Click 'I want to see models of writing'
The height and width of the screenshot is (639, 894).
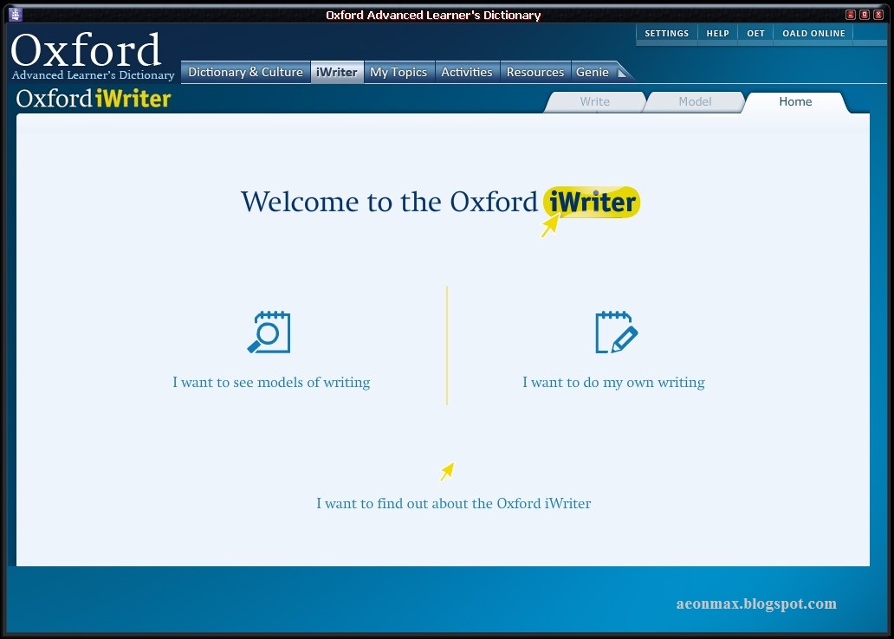pyautogui.click(x=271, y=382)
